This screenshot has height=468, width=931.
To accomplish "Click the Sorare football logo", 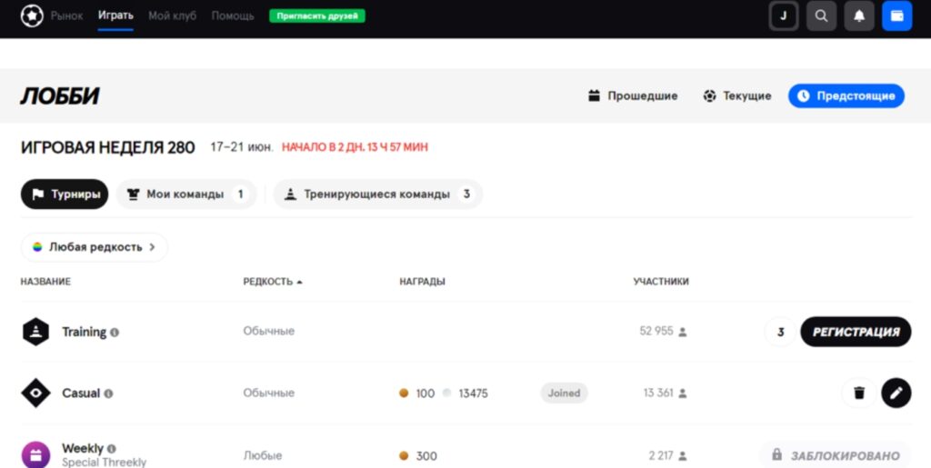I will coord(32,16).
